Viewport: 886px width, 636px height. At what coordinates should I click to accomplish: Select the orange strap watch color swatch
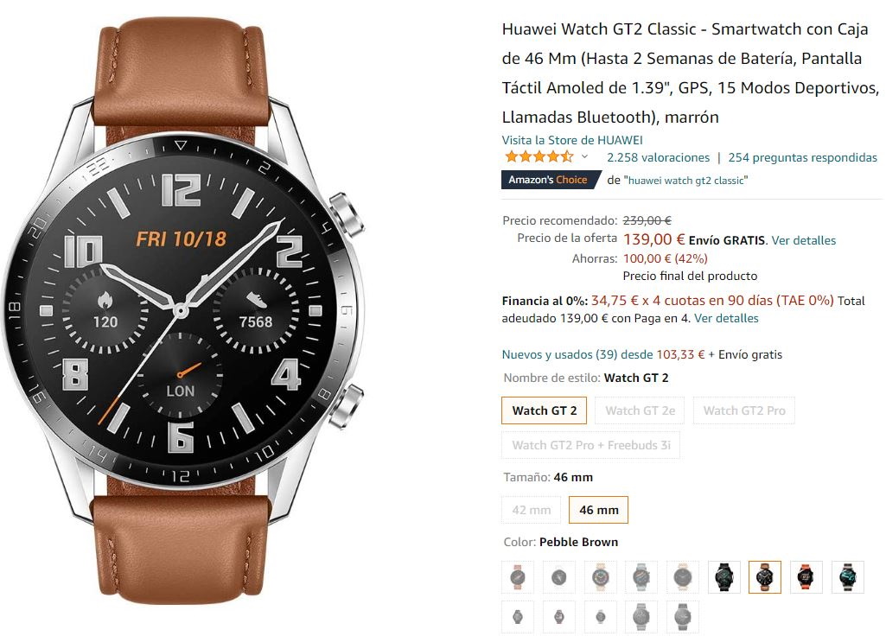click(806, 577)
